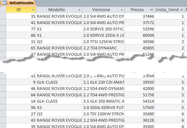
Task: Click Versione cell 2.0 XDRIVE 25DA X
Action: [x=103, y=35]
